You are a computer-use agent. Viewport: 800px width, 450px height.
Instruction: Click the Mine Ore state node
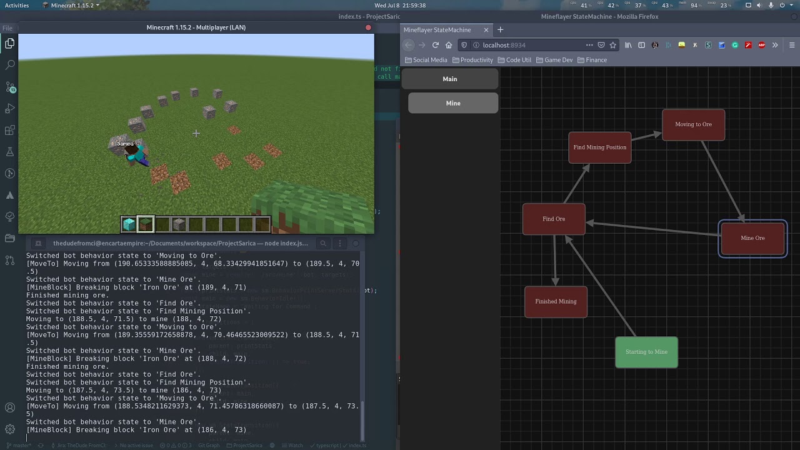click(752, 238)
